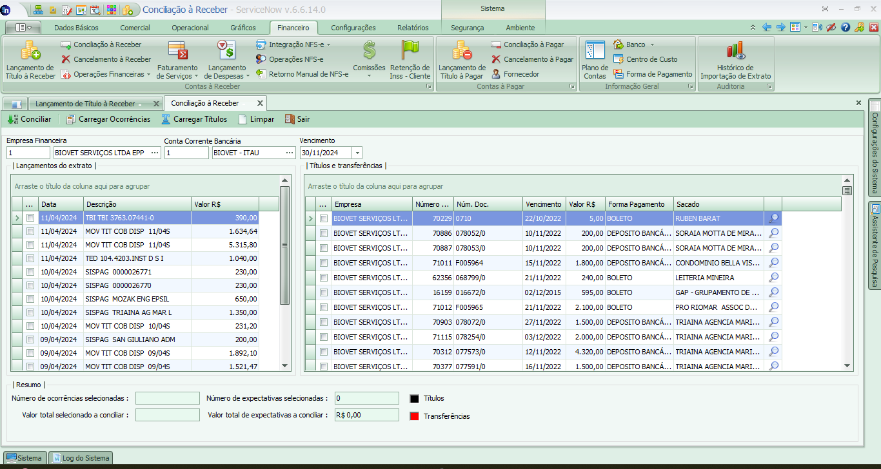Open the Comissões dollar icon
This screenshot has height=469, width=881.
(369, 51)
